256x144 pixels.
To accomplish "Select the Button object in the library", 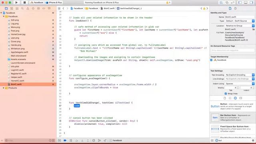I will pos(233,106).
